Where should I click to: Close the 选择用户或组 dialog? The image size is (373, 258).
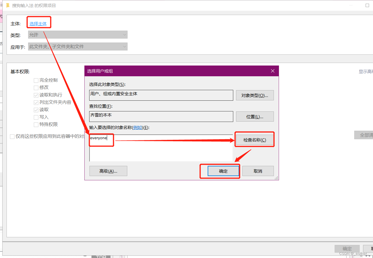tap(273, 71)
